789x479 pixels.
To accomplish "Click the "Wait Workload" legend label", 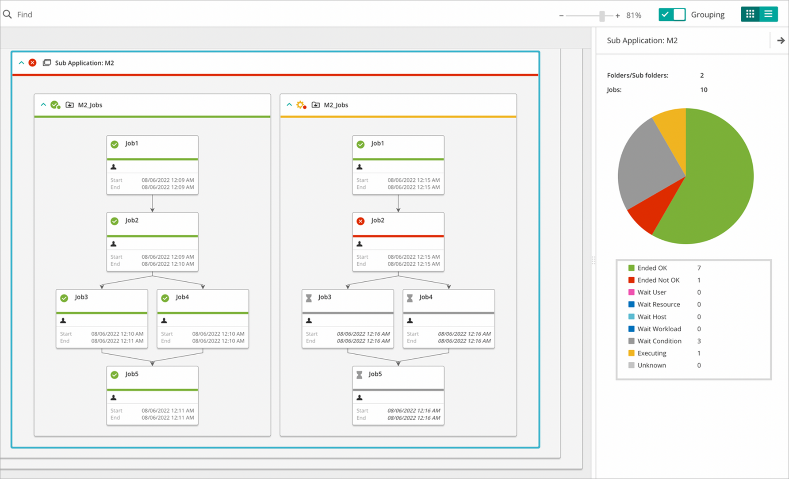I will point(659,329).
